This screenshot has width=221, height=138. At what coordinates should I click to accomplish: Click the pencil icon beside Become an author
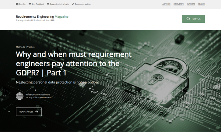(x=73, y=4)
